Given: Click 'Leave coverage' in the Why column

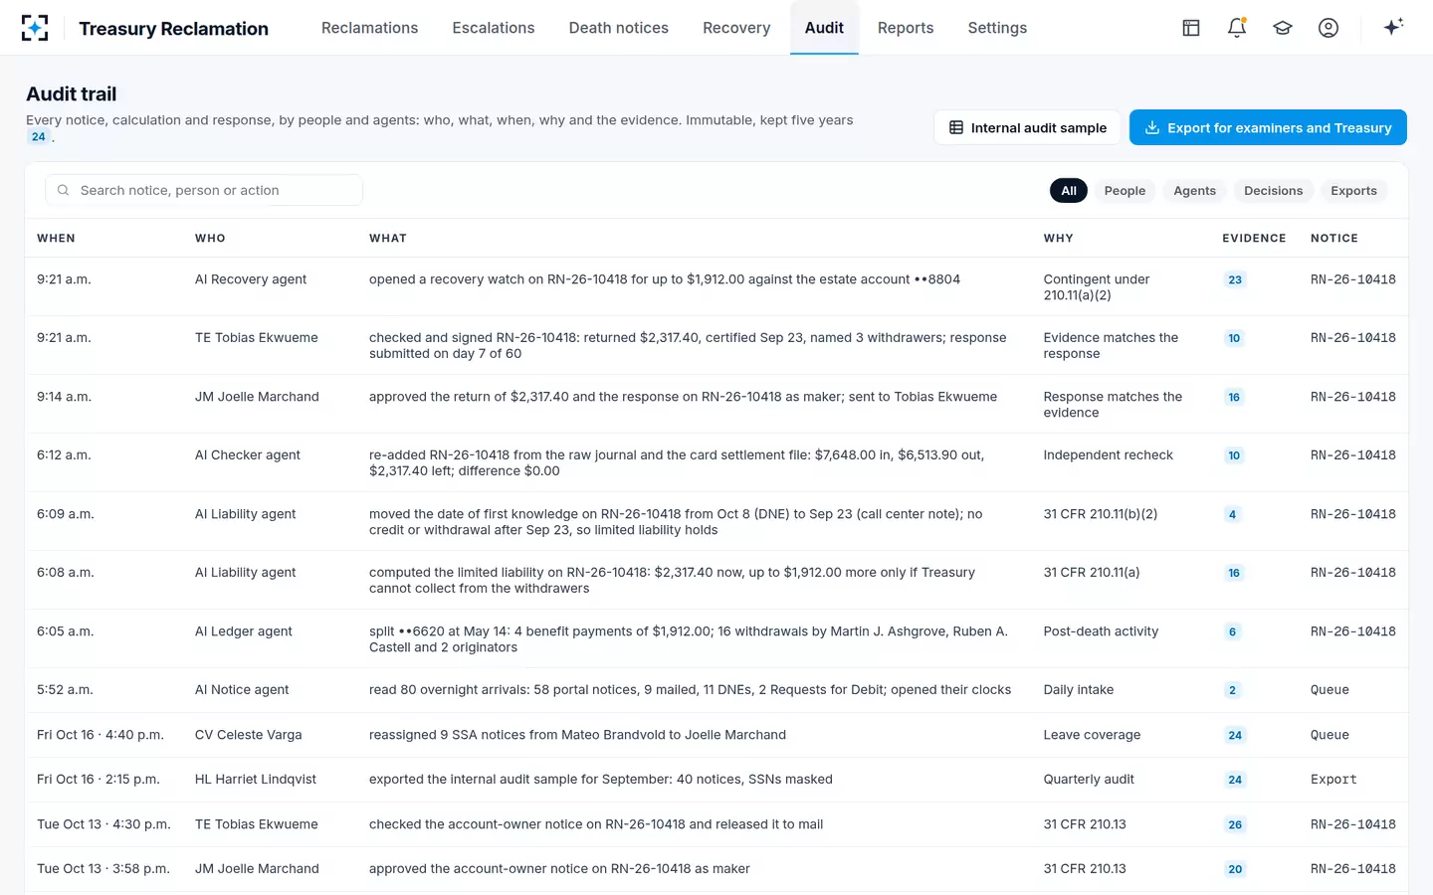Looking at the screenshot, I should (x=1092, y=735).
